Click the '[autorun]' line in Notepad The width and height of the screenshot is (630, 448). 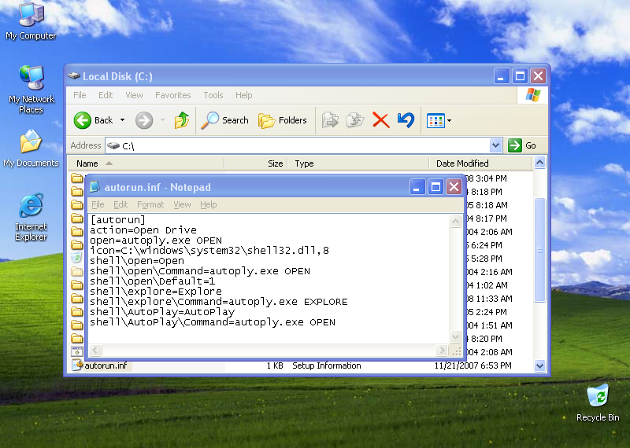[117, 220]
